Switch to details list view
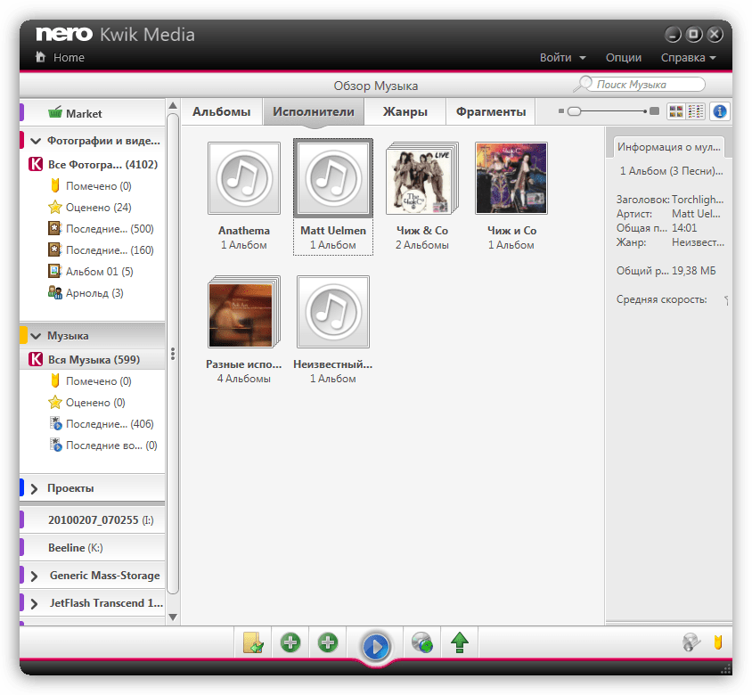Image resolution: width=752 pixels, height=695 pixels. tap(696, 111)
